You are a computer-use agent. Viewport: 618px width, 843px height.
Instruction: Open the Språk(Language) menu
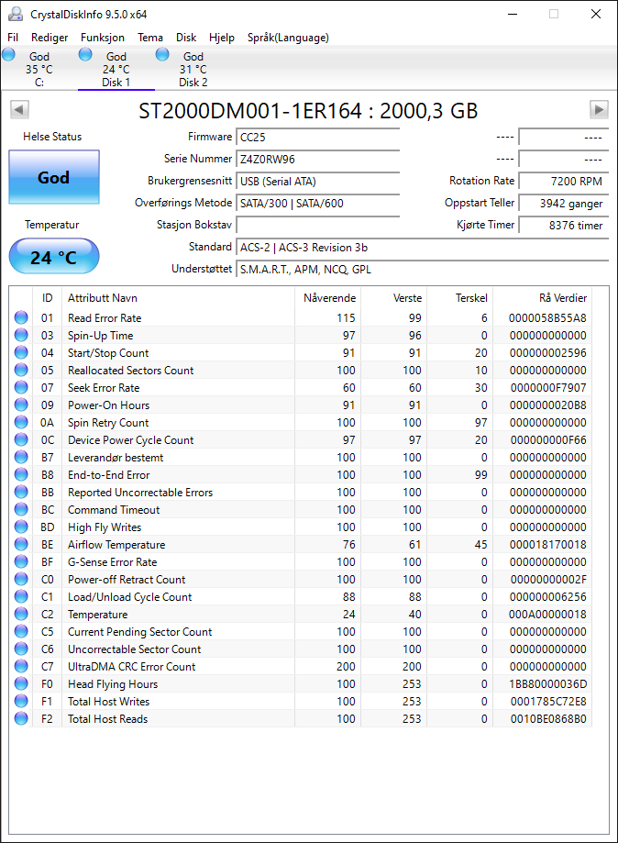point(288,37)
